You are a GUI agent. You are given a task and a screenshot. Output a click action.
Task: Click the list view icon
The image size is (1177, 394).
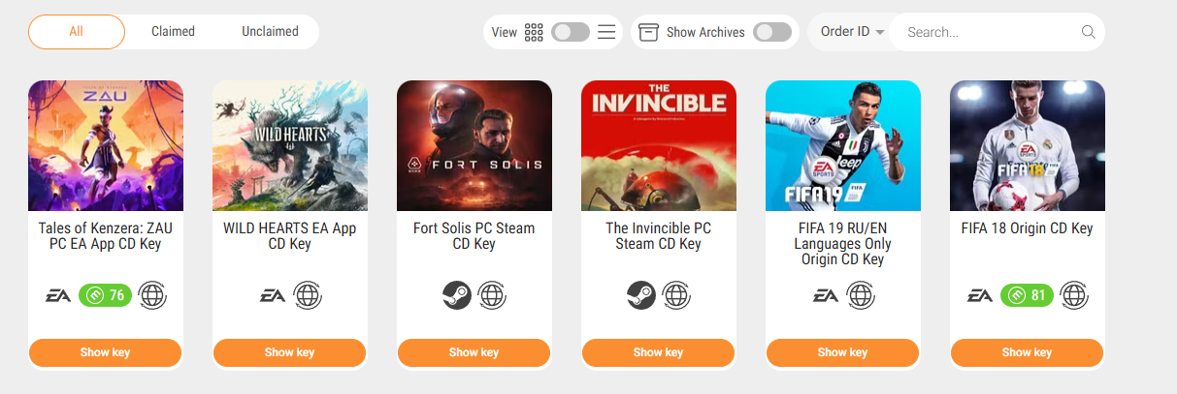pos(606,32)
